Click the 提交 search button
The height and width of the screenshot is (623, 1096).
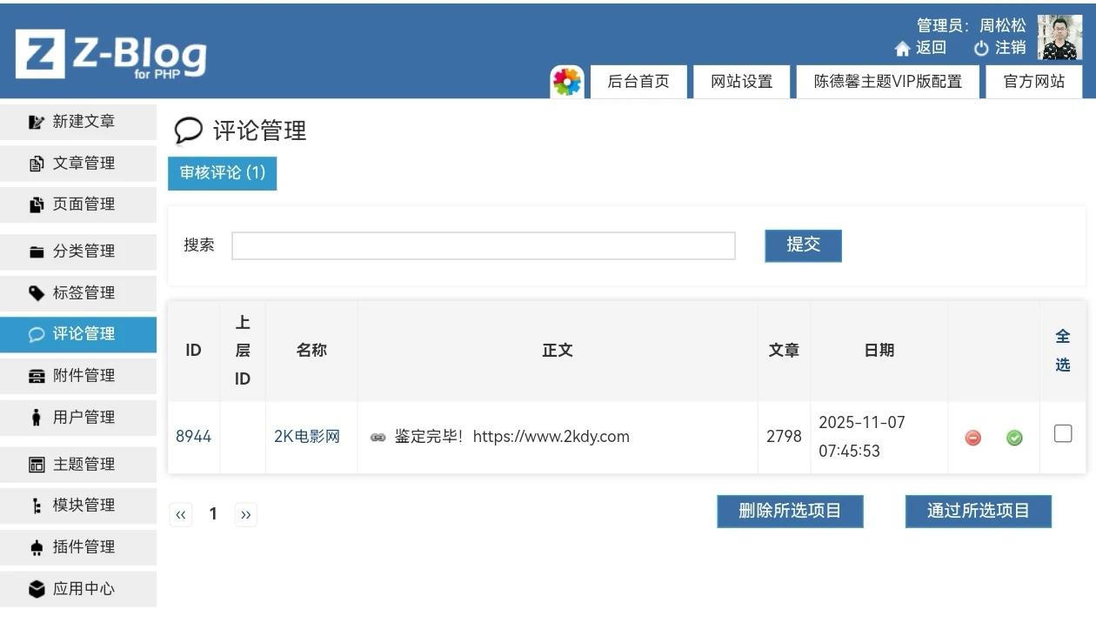(804, 245)
